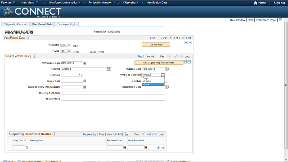288x162 pixels.
Task: Click the Issuing Authority field
Action: tap(113, 93)
